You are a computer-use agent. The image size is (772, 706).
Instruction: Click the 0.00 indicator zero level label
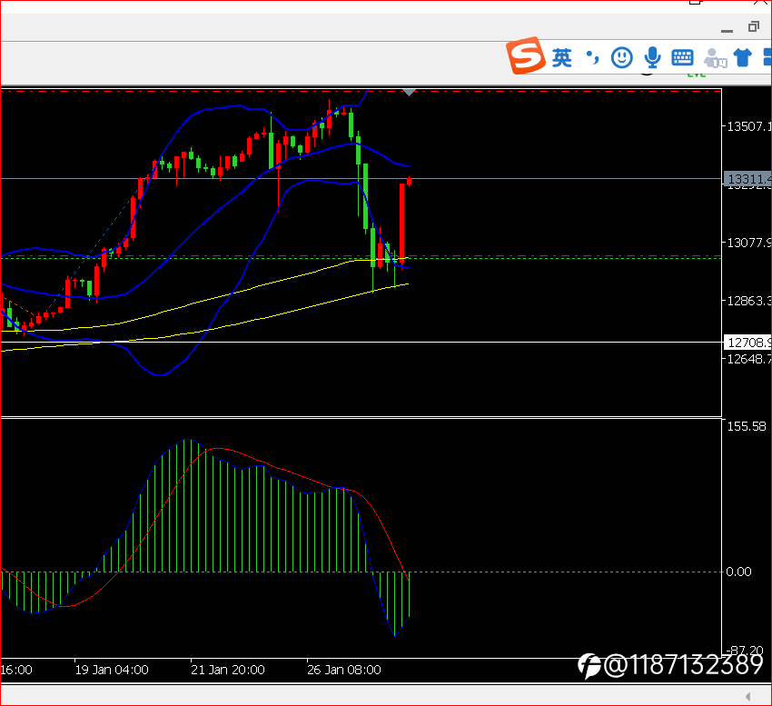coord(738,572)
